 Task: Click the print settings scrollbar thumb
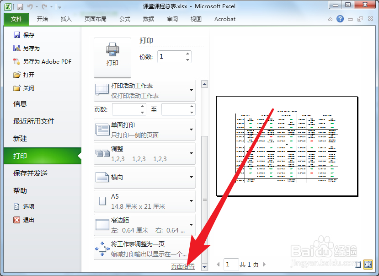click(204, 199)
